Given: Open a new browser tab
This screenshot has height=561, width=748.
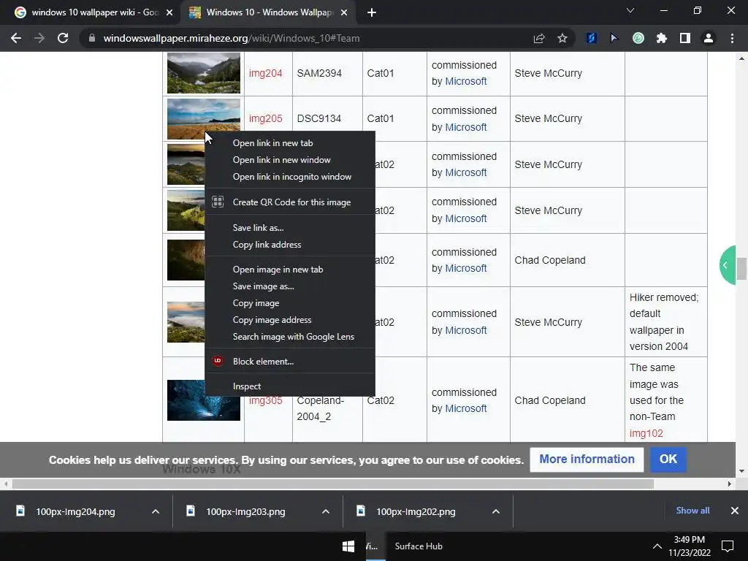Looking at the screenshot, I should [x=372, y=12].
